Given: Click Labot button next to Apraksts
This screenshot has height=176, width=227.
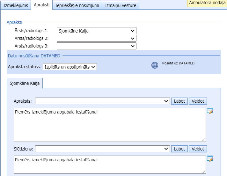Looking at the screenshot, I should [x=179, y=101].
